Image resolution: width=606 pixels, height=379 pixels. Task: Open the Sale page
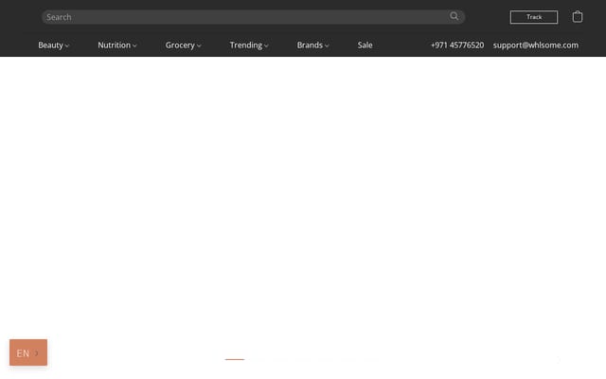365,45
